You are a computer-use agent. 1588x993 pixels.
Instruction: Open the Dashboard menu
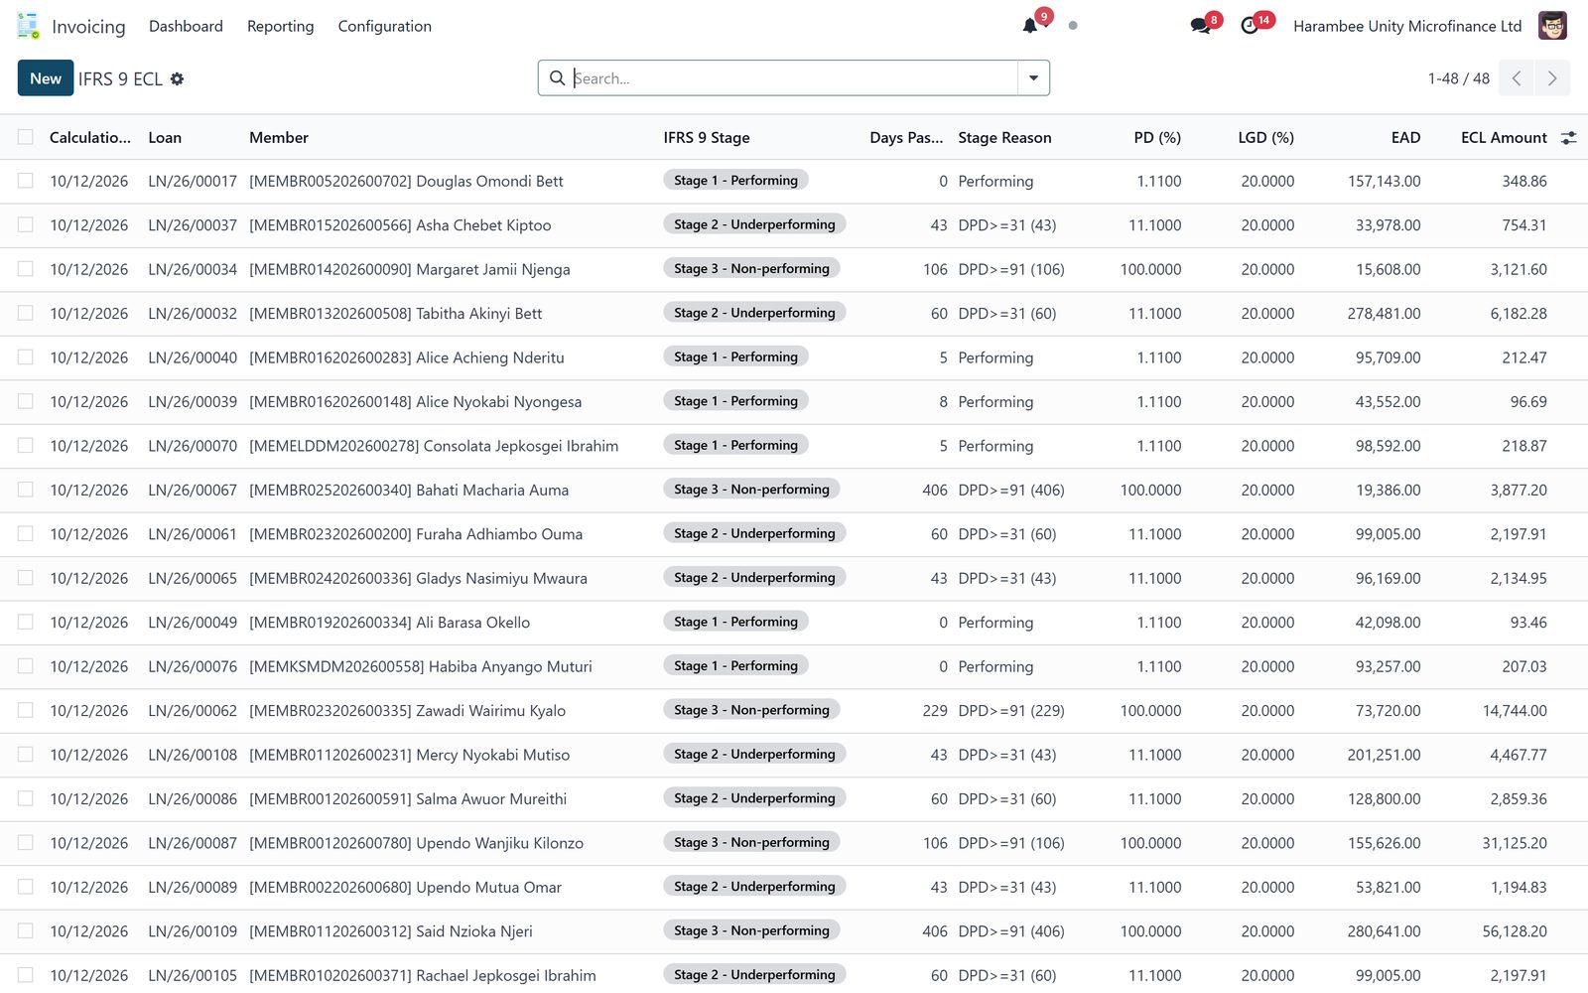186,26
